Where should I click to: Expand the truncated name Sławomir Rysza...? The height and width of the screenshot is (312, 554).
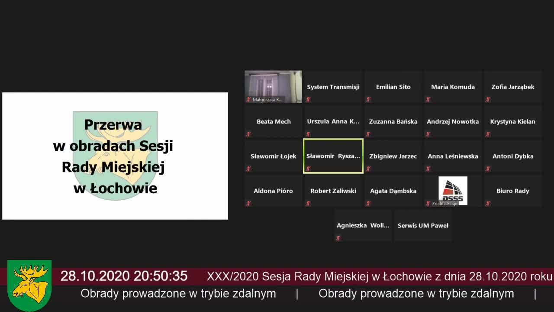click(x=333, y=156)
